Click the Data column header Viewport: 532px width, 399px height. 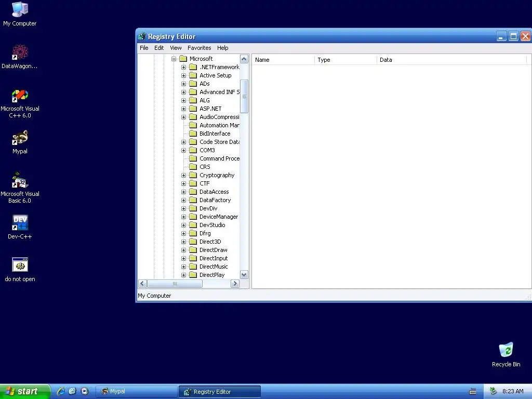(x=451, y=60)
